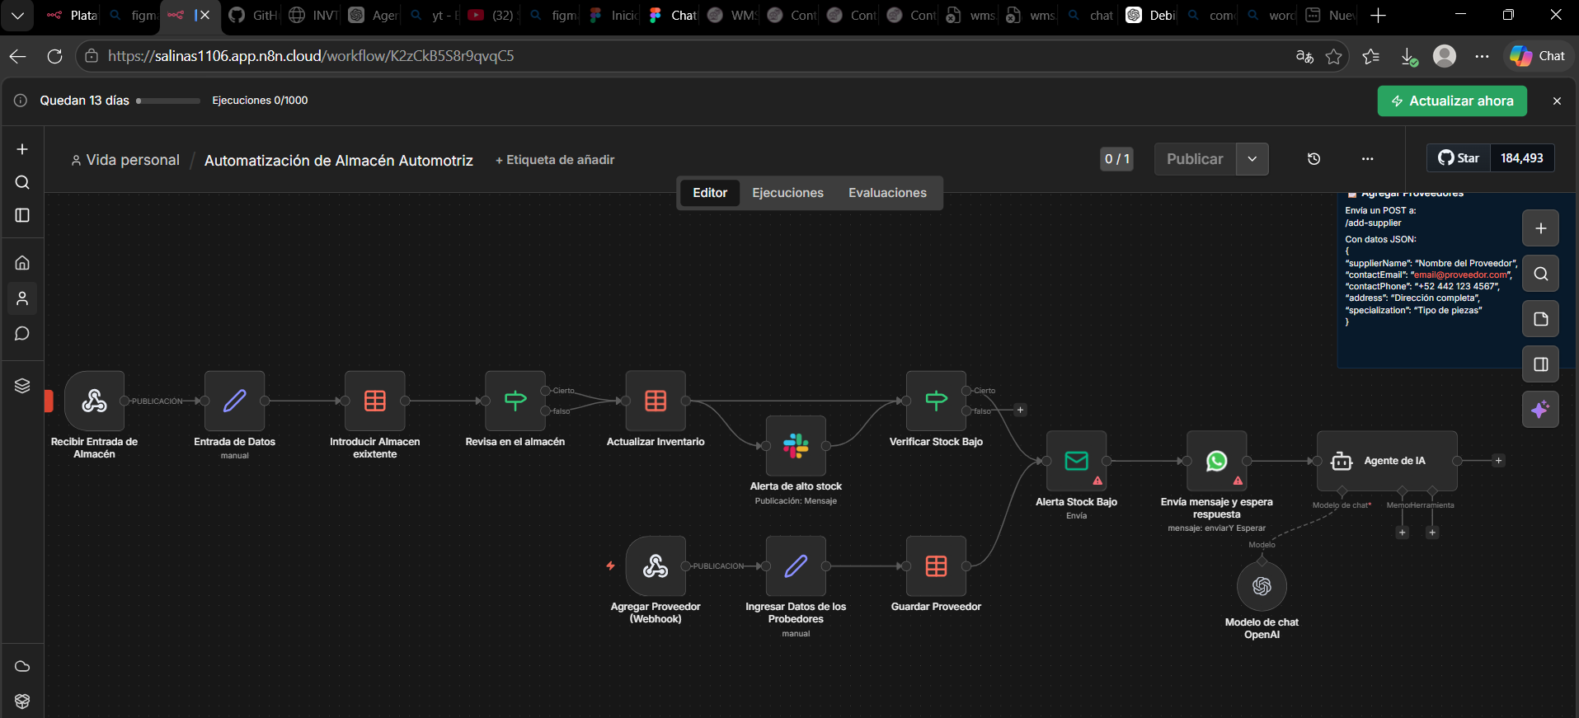Open the chat icon in left sidebar
The width and height of the screenshot is (1579, 718).
[x=22, y=334]
